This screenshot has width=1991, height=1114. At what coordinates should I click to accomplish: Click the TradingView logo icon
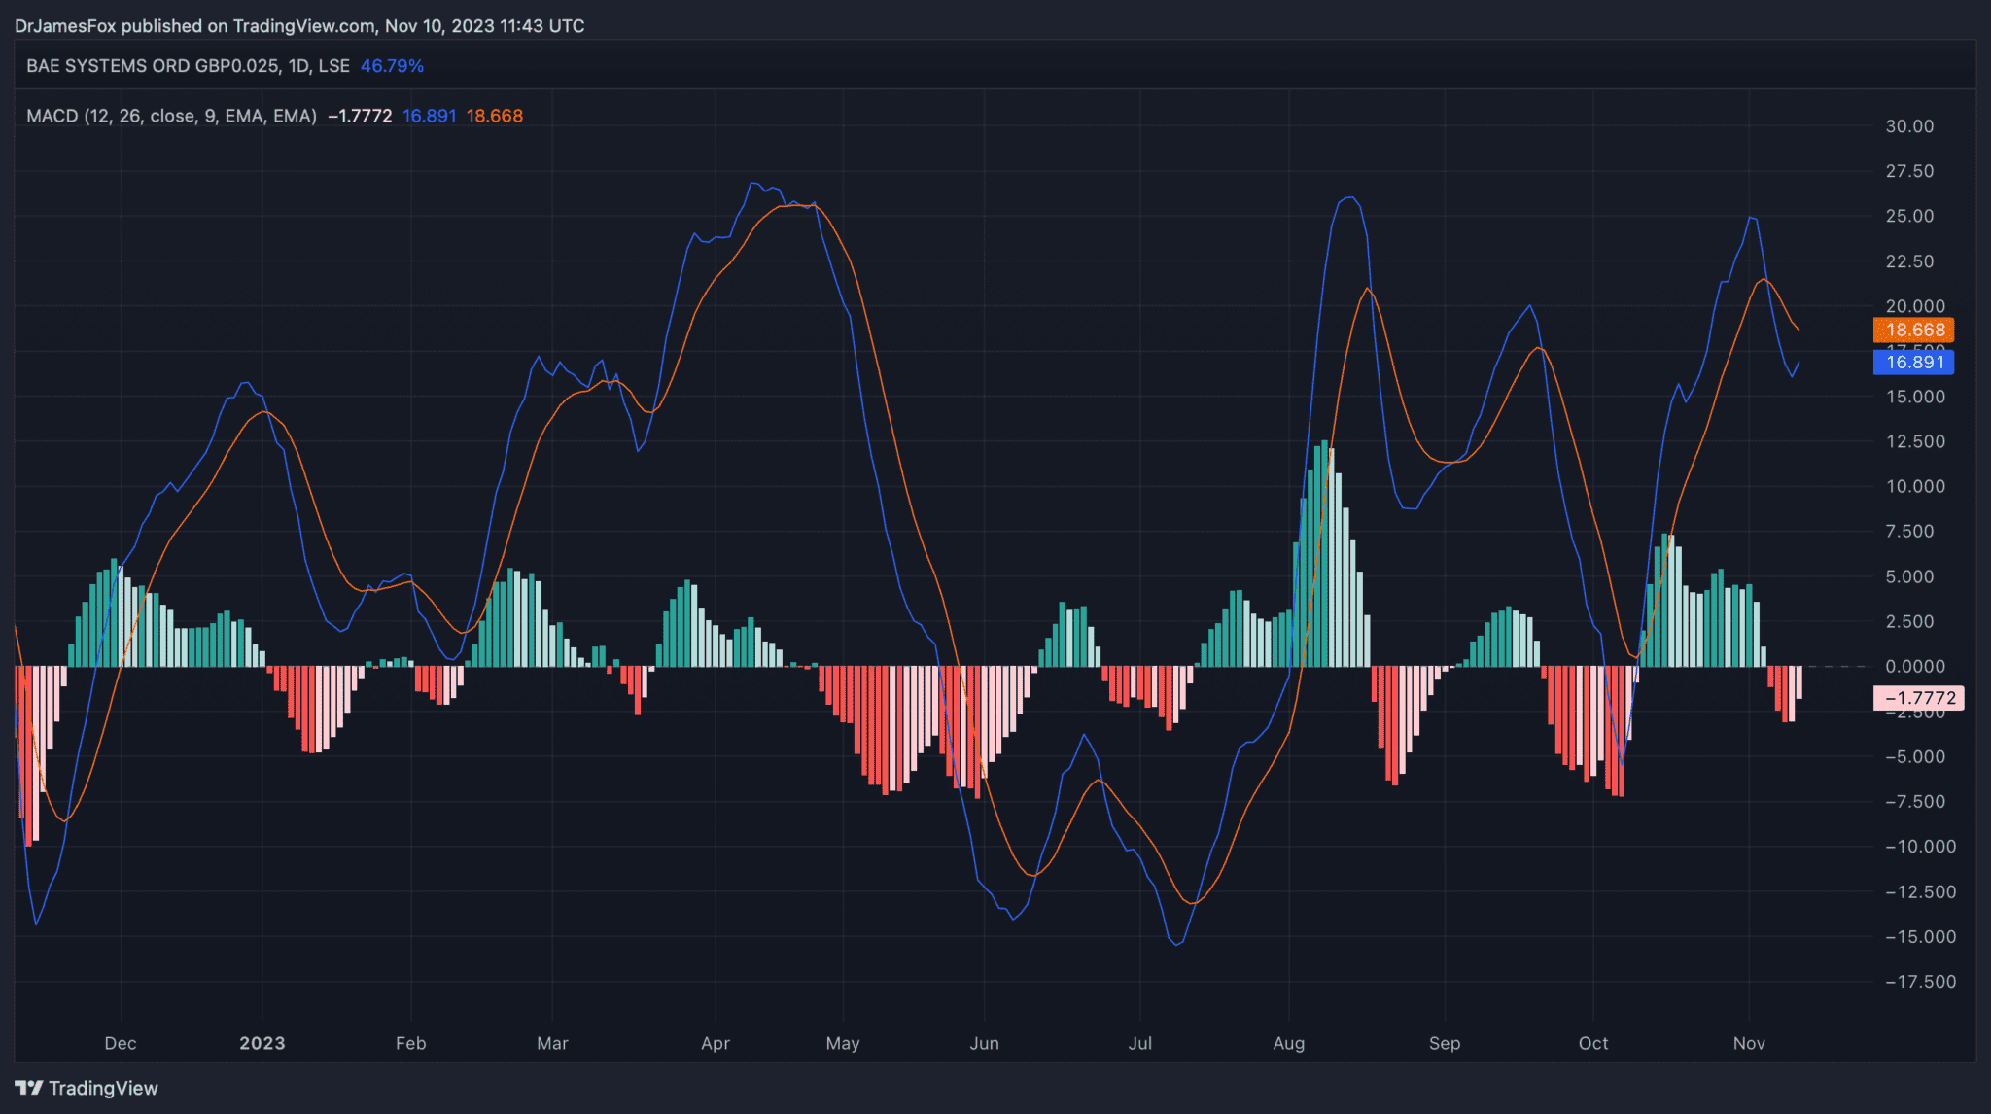click(28, 1088)
